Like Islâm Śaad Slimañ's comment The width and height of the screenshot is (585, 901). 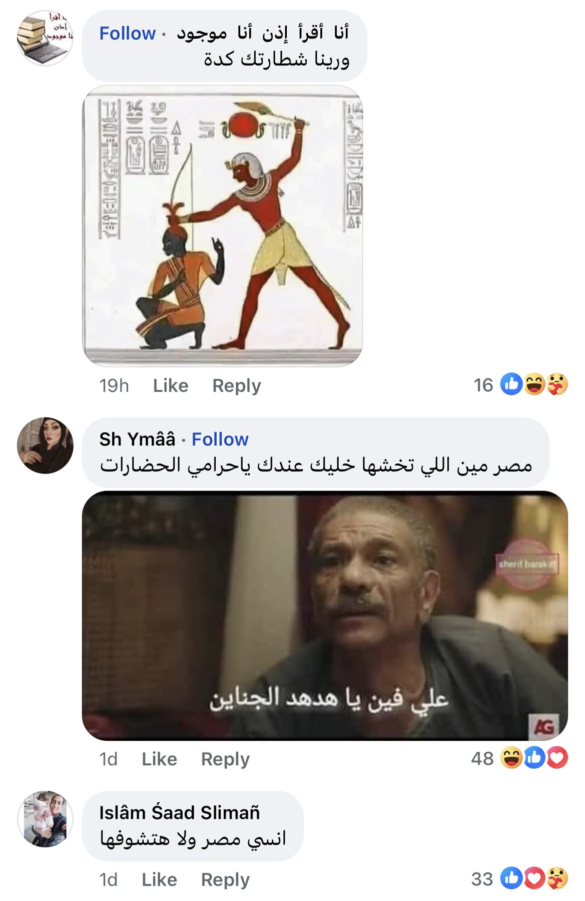coord(159,879)
